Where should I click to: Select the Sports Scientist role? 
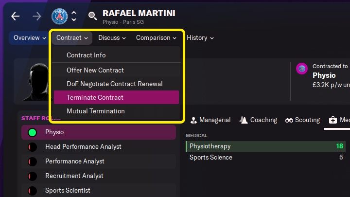[x=68, y=191]
